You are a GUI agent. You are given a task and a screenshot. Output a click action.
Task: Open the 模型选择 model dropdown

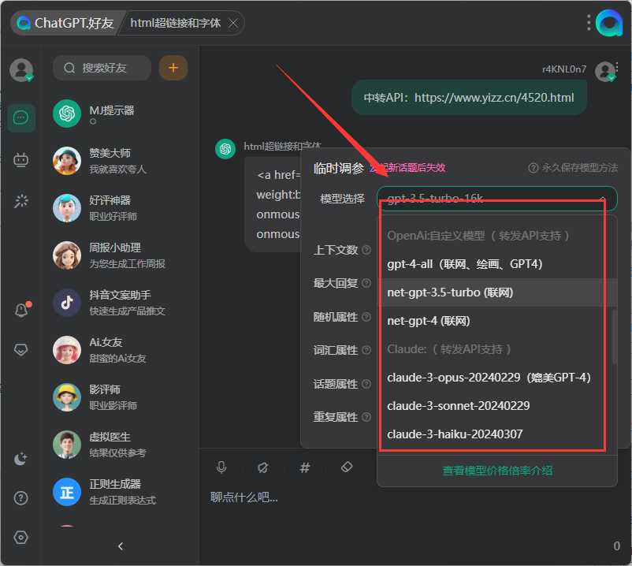496,199
